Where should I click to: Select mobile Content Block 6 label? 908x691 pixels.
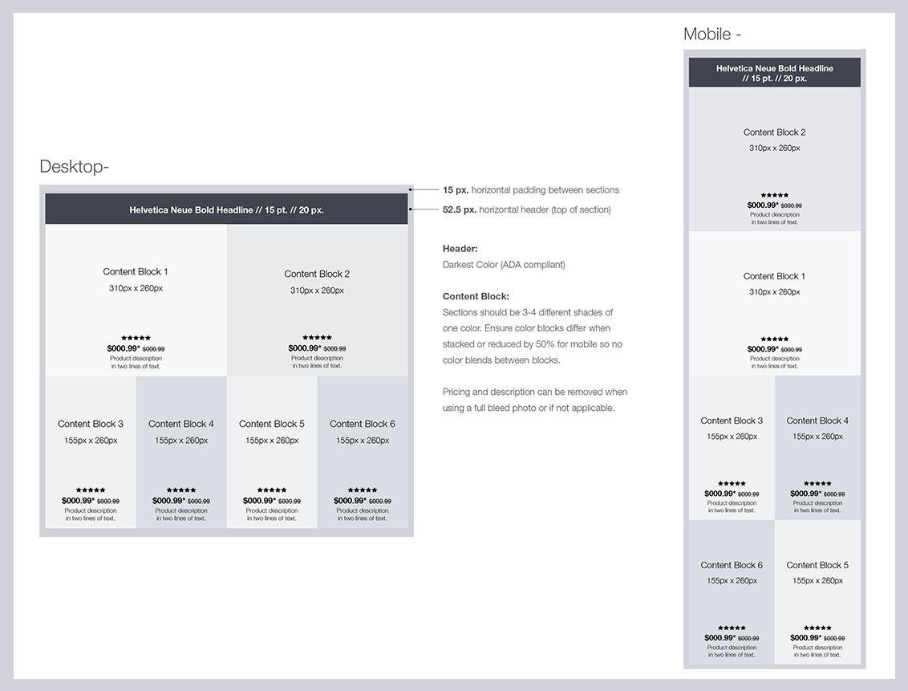click(732, 565)
